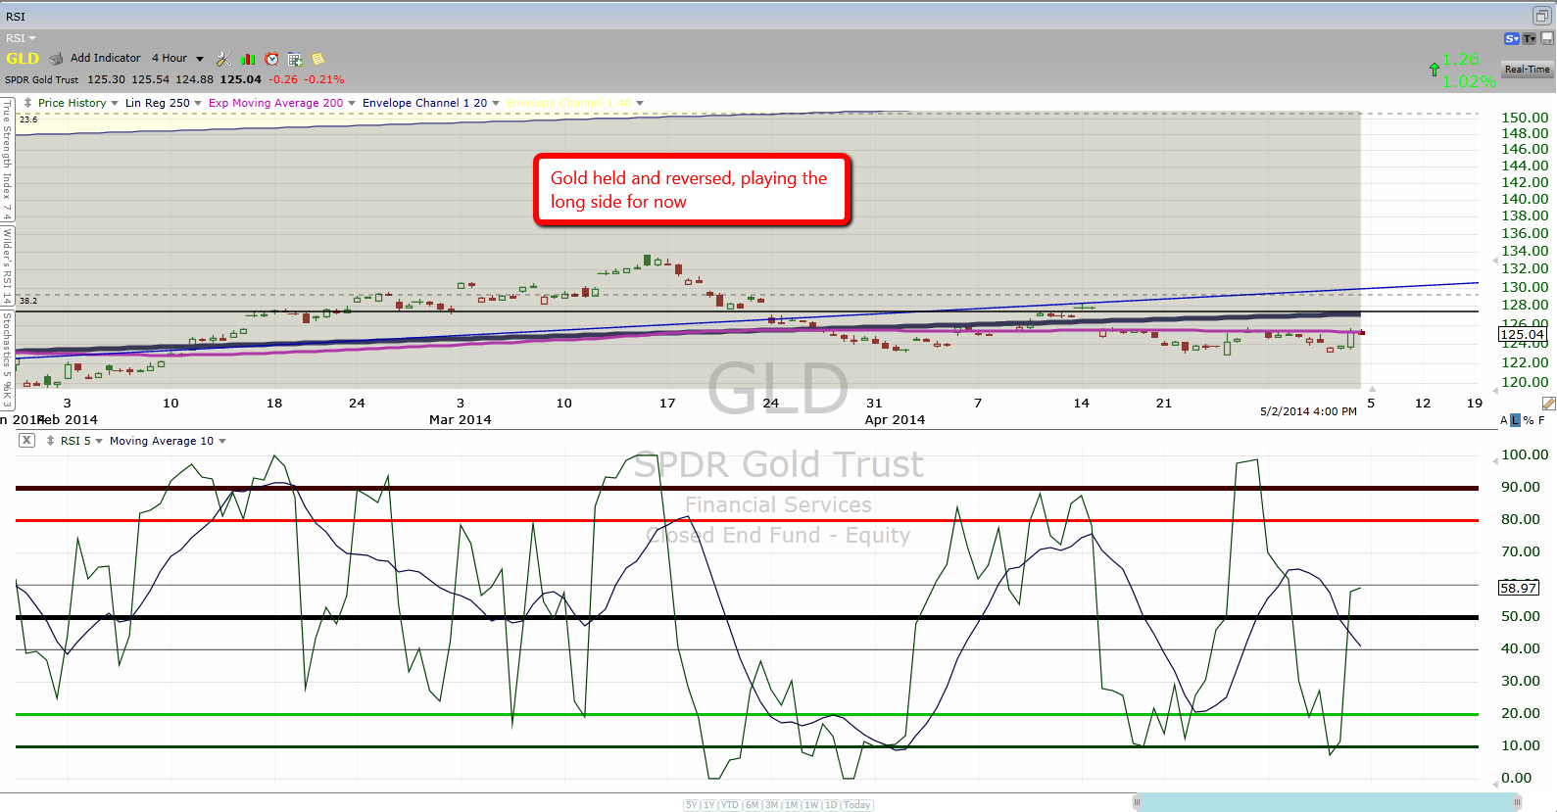Select the 5Y time range
The width and height of the screenshot is (1557, 812).
[692, 805]
